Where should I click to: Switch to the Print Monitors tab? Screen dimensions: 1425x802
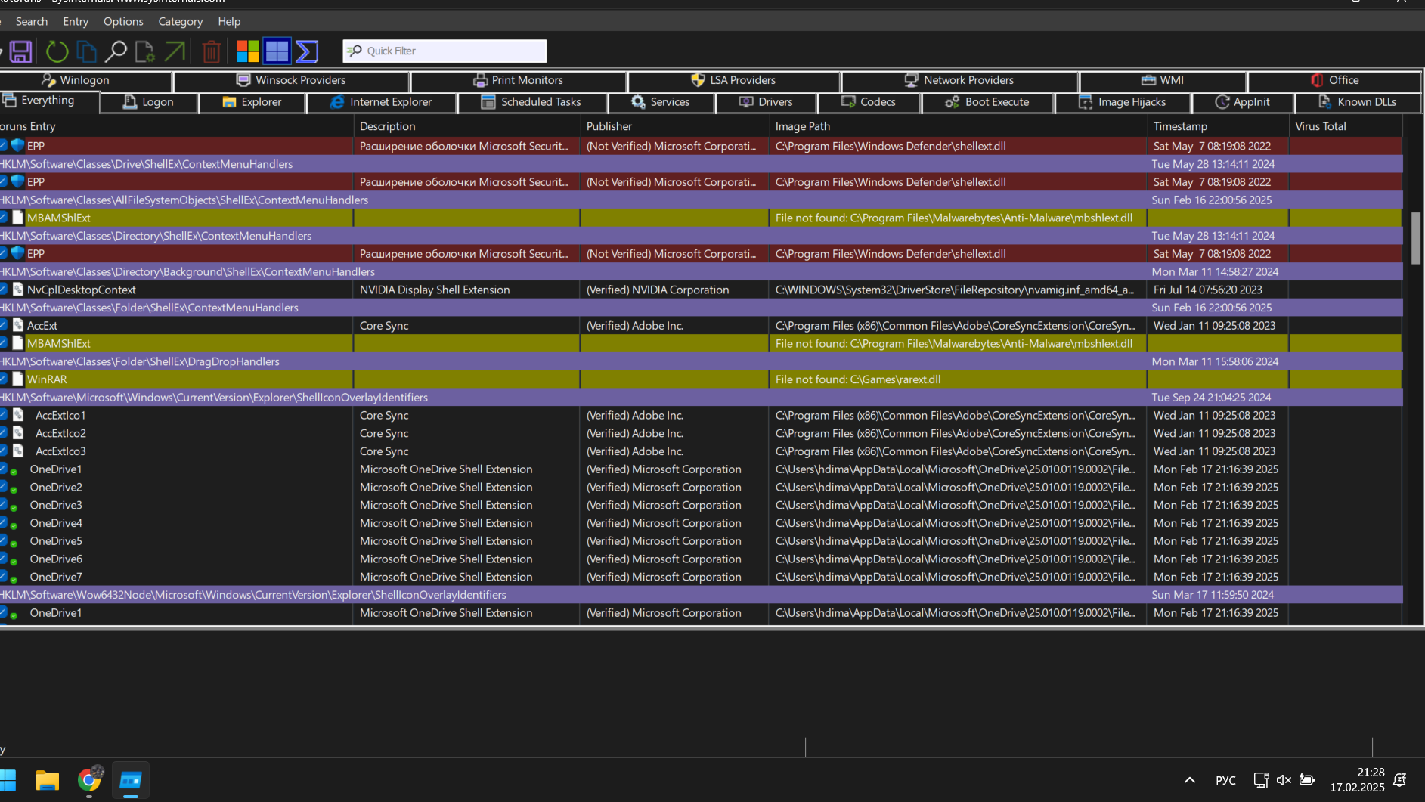[x=519, y=80]
